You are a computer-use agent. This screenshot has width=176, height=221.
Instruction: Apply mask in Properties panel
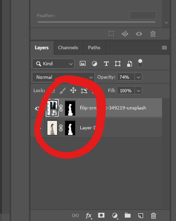pyautogui.click(x=125, y=34)
